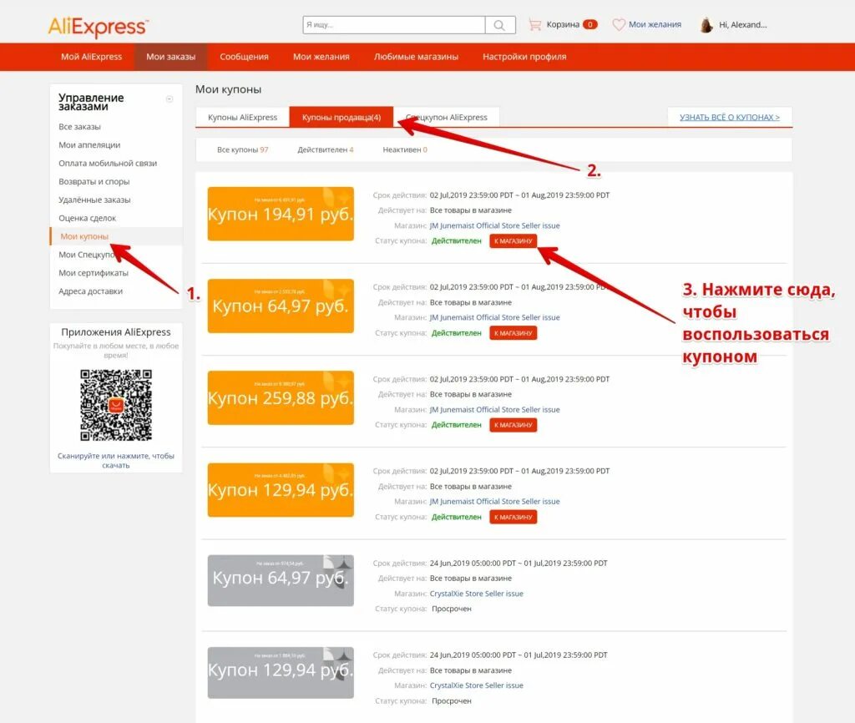The image size is (855, 723).
Task: Open Hi, Alexand... account menu
Action: coord(742,24)
